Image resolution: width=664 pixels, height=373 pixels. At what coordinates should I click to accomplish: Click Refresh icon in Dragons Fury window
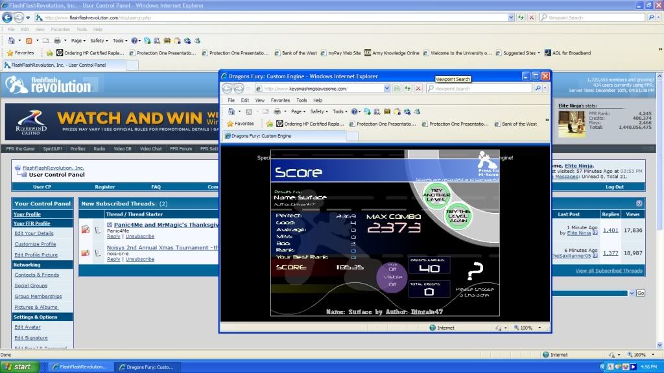(x=407, y=89)
